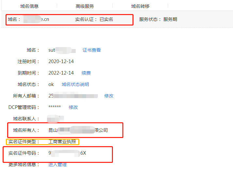The image size is (233, 172).
Task: Click the 实名证件号码 number value
Action: click(67, 153)
